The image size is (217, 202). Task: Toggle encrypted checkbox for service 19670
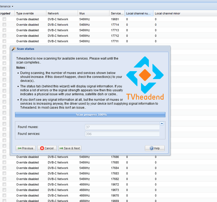pyautogui.click(x=4, y=196)
